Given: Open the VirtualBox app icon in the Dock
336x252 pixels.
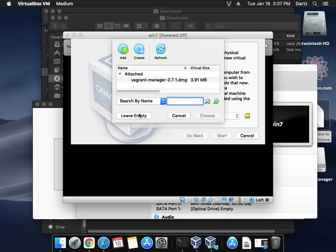Looking at the screenshot, I should pos(196,242).
